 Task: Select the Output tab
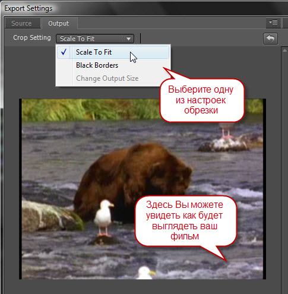click(59, 23)
